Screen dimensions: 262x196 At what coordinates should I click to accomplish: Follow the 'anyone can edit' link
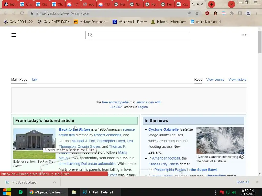pyautogui.click(x=148, y=102)
